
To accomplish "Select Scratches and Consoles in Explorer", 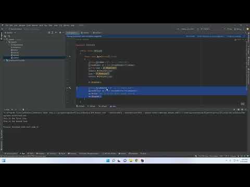I will click(x=15, y=60).
